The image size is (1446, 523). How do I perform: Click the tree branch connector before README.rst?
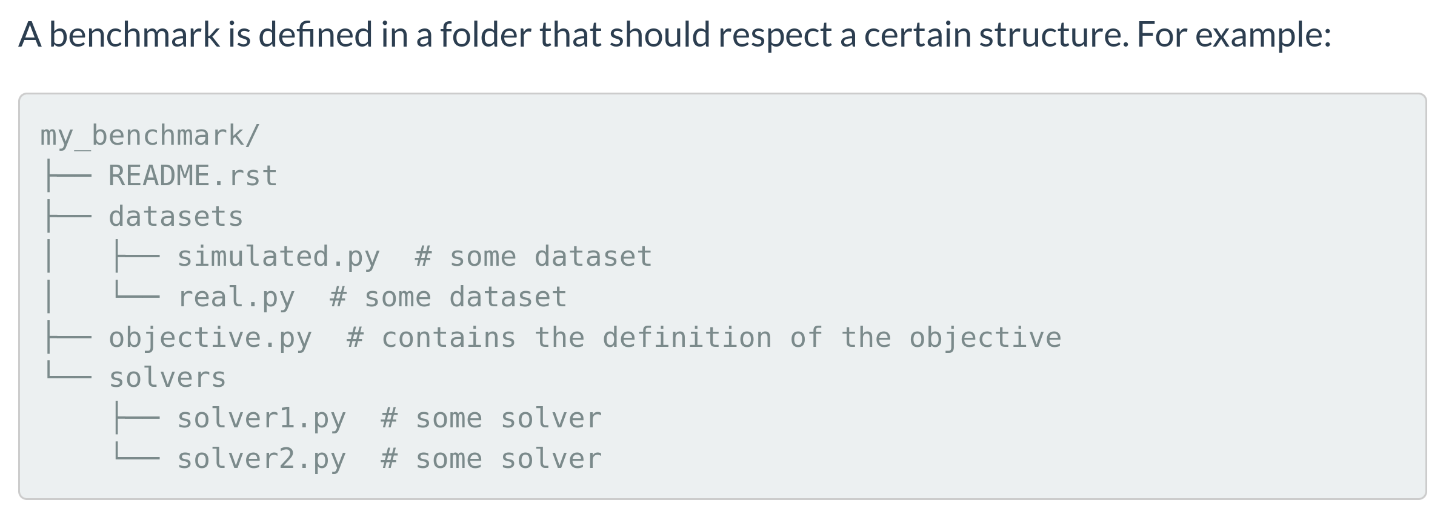point(68,176)
